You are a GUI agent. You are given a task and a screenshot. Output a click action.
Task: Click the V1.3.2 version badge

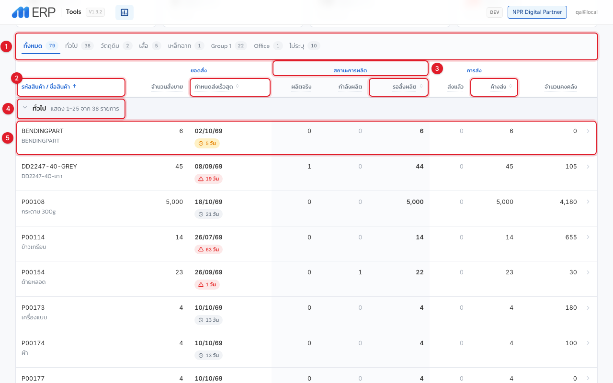coord(95,12)
